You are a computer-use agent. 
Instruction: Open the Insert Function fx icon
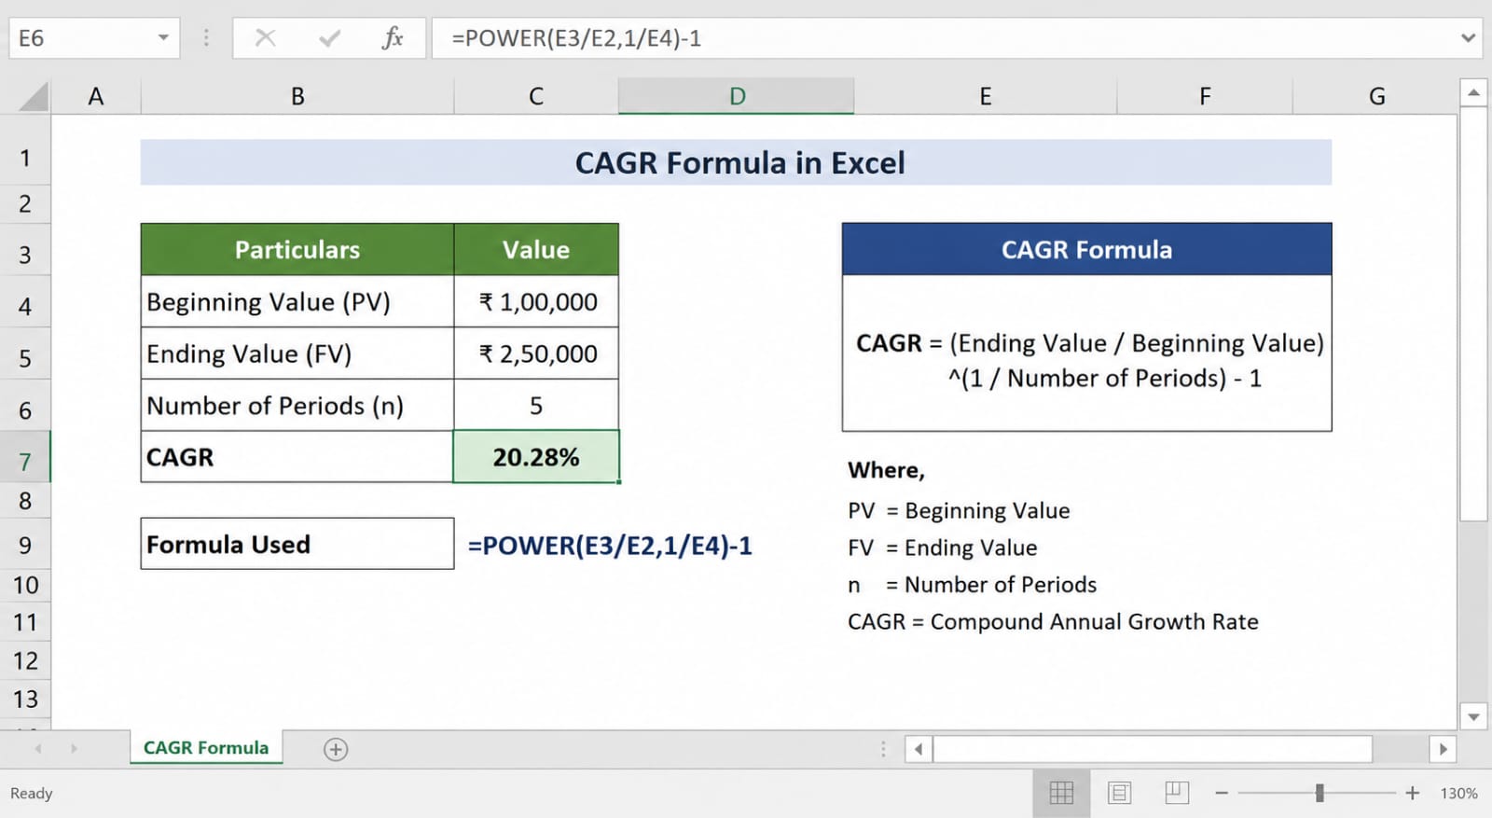click(393, 38)
